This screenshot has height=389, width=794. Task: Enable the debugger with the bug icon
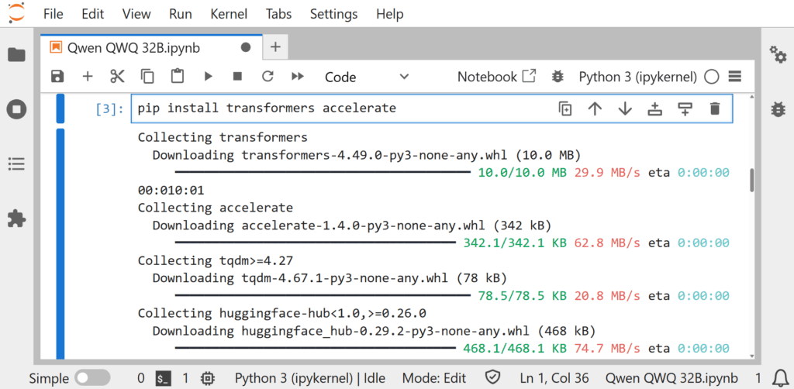[x=557, y=77]
